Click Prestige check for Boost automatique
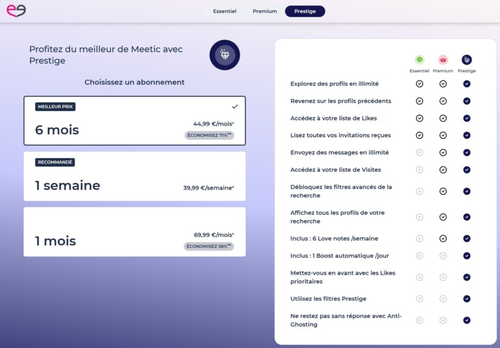Screen dimensions: 500x348 pos(467,256)
